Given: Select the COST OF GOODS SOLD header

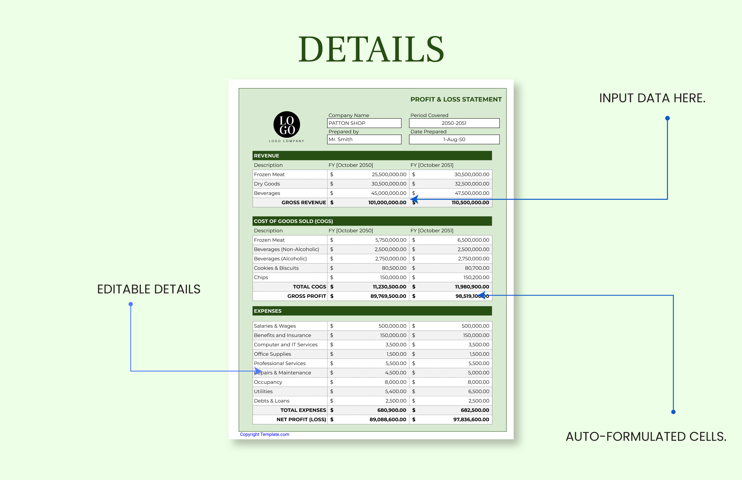Looking at the screenshot, I should 372,221.
